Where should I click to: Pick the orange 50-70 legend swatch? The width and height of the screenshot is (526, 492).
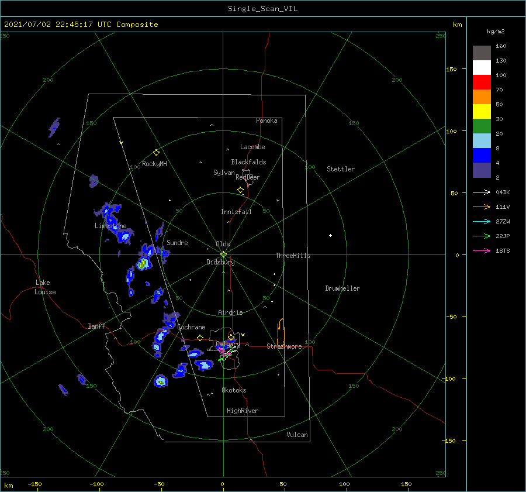coord(482,97)
